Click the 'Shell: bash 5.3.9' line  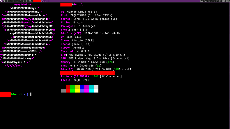click(x=74, y=30)
